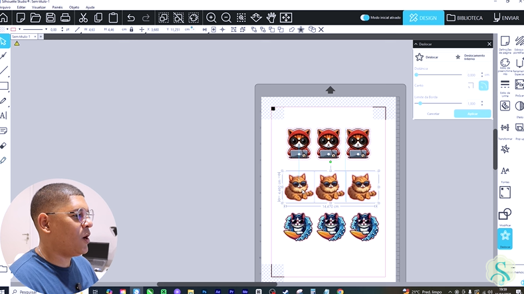Open the Arquivo menu
Screen dimensions: 524x294
pyautogui.click(x=5, y=7)
